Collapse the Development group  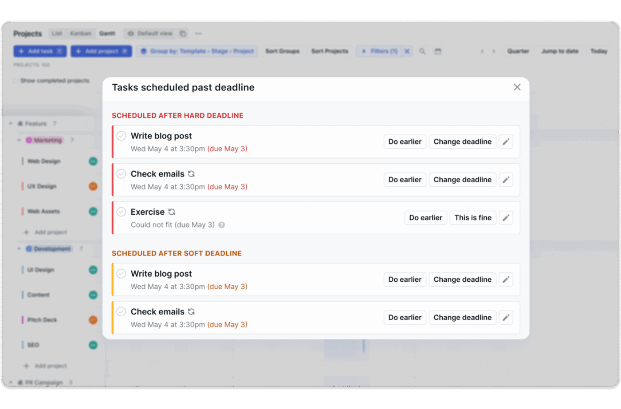pyautogui.click(x=19, y=249)
